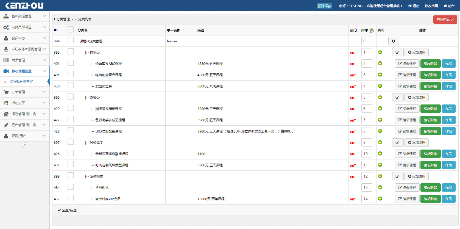The width and height of the screenshot is (460, 229).
Task: Click the edit pencil icon for 染烫类
Action: point(397,97)
